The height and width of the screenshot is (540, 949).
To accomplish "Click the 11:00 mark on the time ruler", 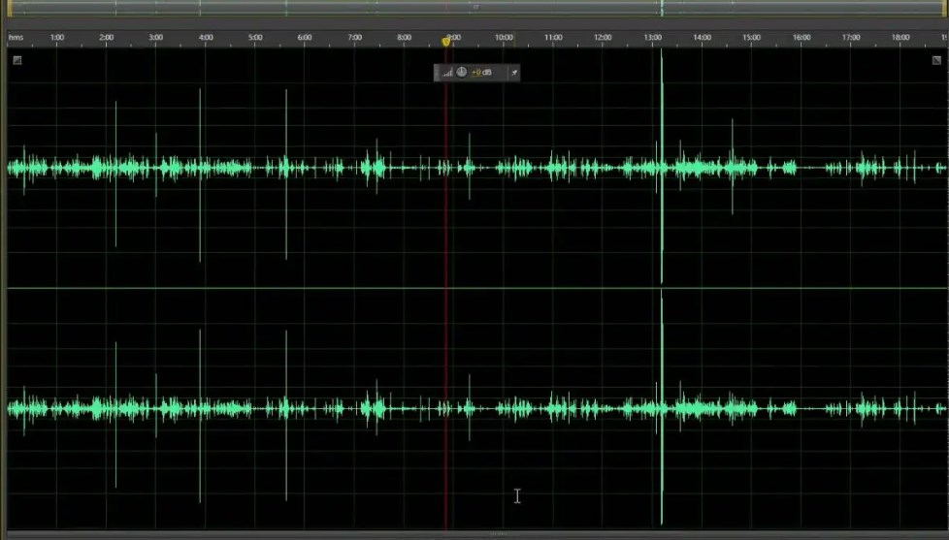I will [553, 38].
